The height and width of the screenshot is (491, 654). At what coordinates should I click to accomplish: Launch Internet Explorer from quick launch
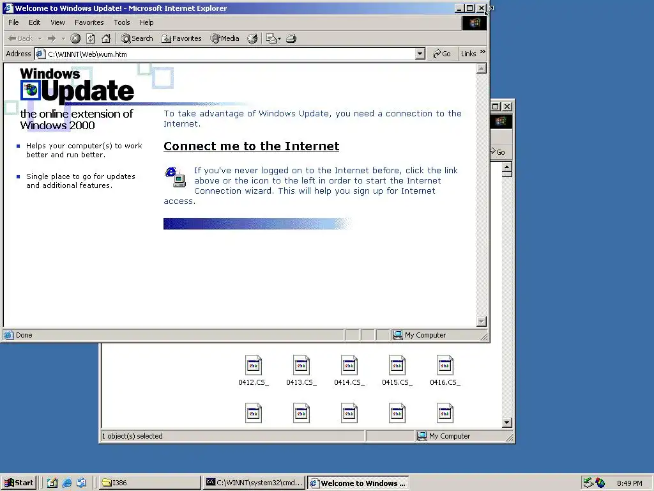66,483
